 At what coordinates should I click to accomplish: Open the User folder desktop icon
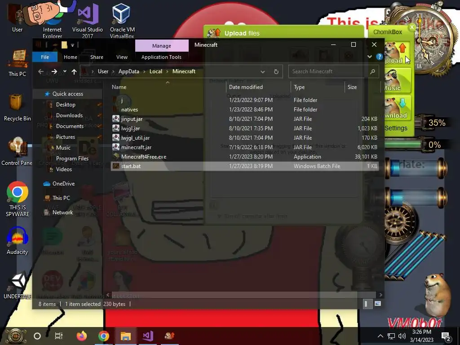(x=17, y=18)
